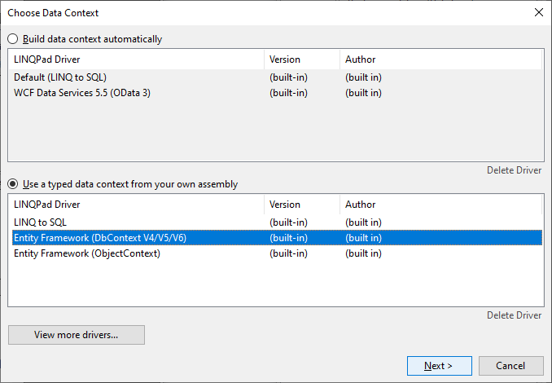Sort typed-context list by LINQPad Driver column

coord(135,205)
